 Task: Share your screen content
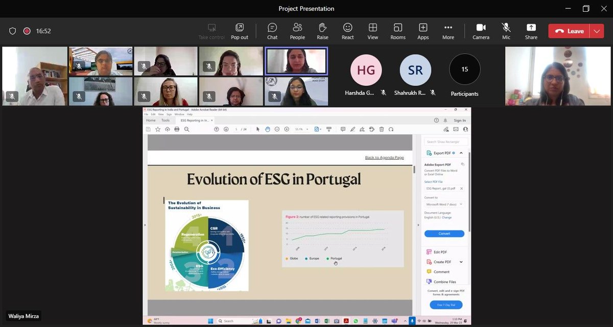click(x=531, y=31)
